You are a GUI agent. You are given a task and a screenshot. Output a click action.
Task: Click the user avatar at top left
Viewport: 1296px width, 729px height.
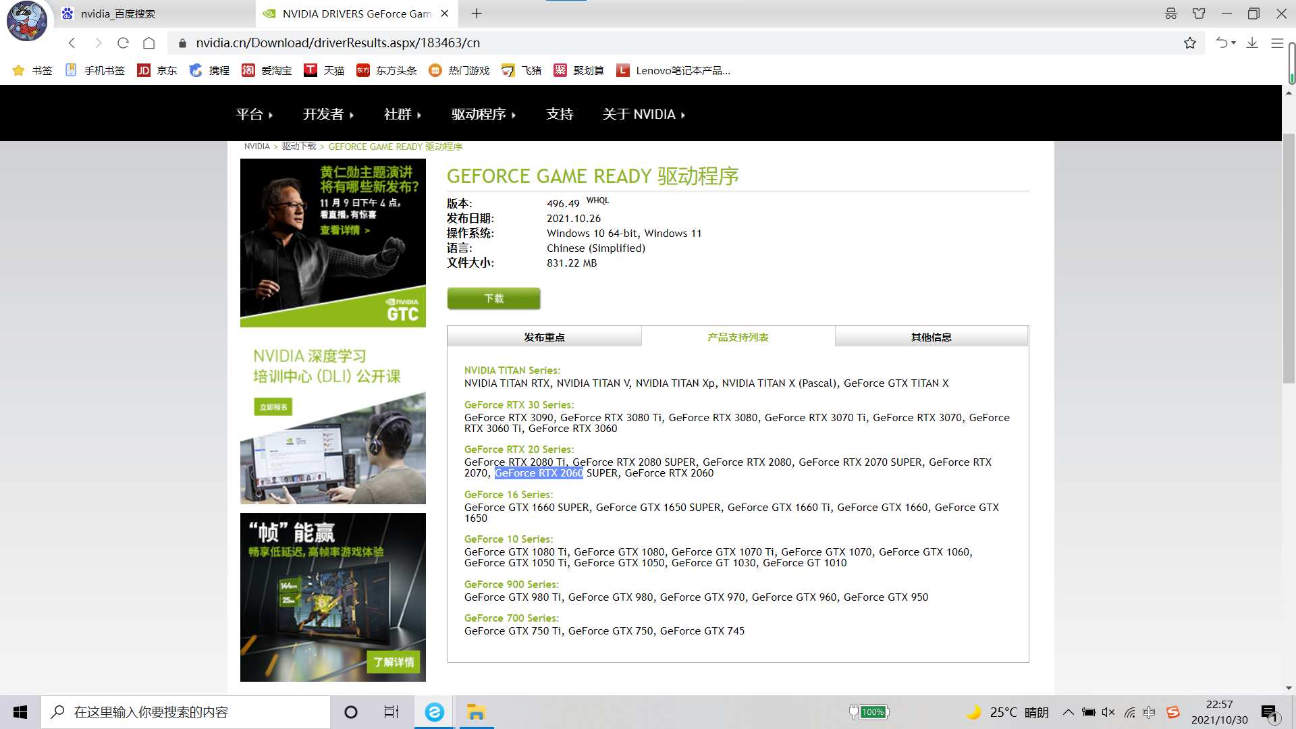click(27, 20)
